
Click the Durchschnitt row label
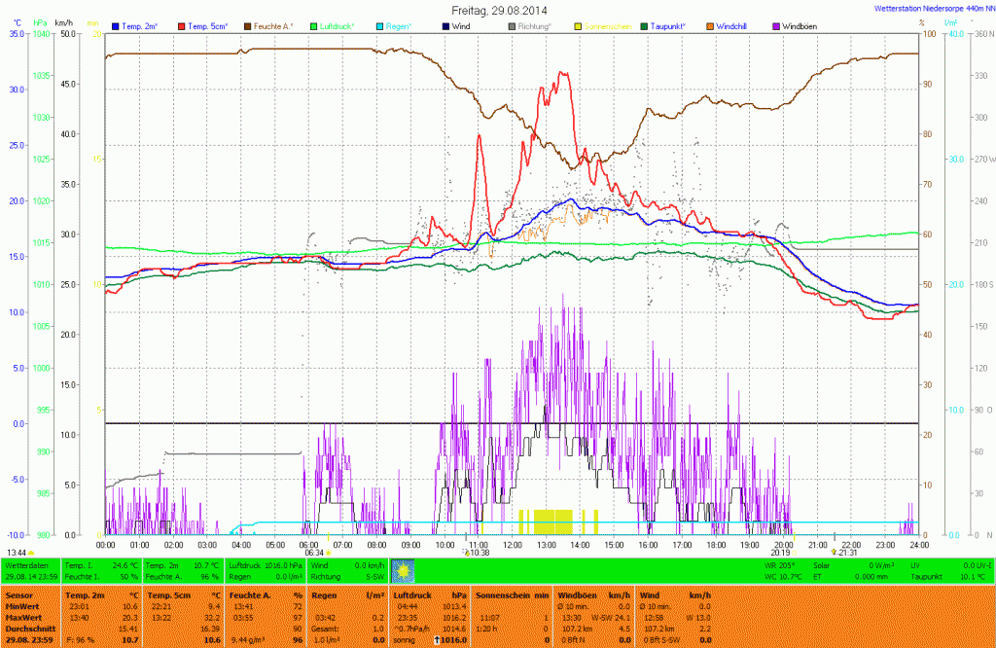(x=29, y=630)
